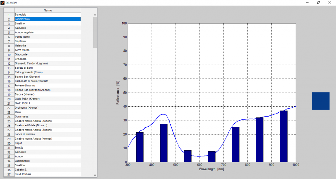The width and height of the screenshot is (336, 179).
Task: Select Smaltino in row 3
Action: [48, 24]
